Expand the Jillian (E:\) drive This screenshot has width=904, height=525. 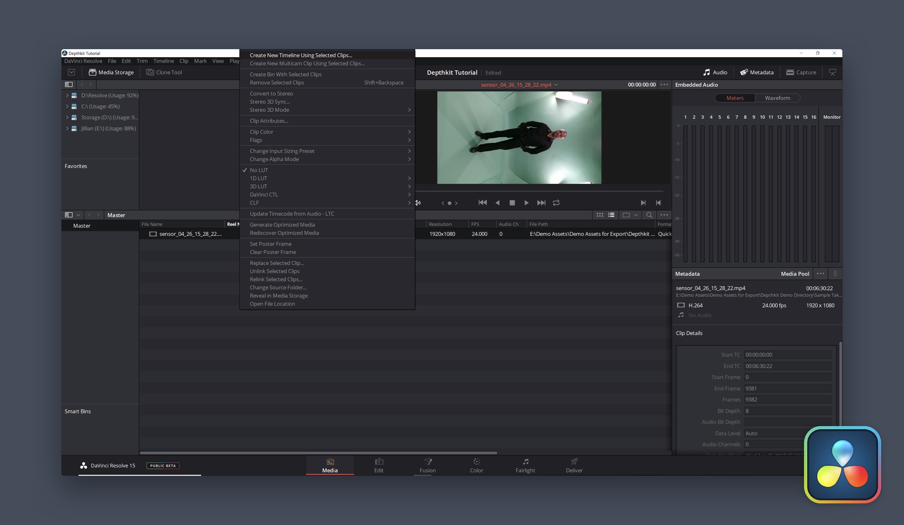[67, 128]
